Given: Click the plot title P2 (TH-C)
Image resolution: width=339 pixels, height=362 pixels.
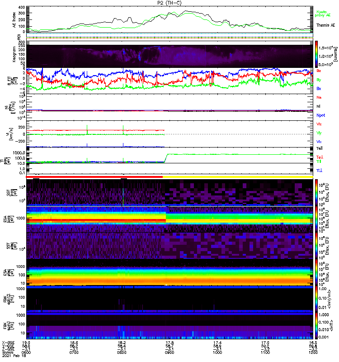Looking at the screenshot, I should click(169, 3).
